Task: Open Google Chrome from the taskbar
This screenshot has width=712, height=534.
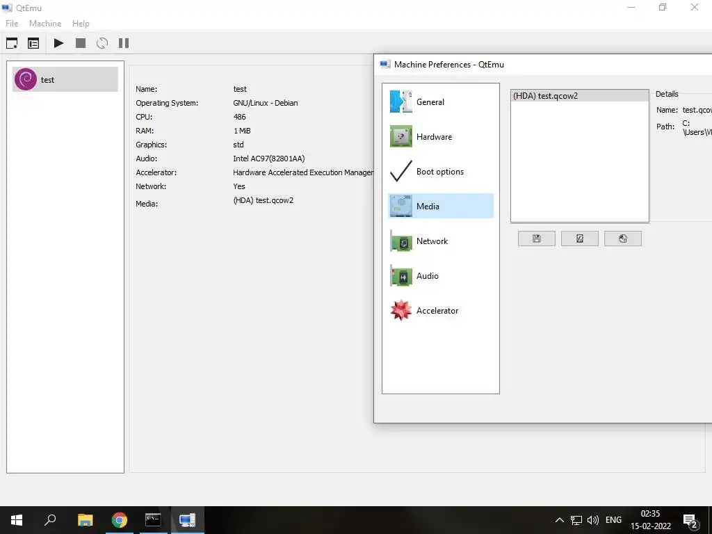Action: (120, 520)
